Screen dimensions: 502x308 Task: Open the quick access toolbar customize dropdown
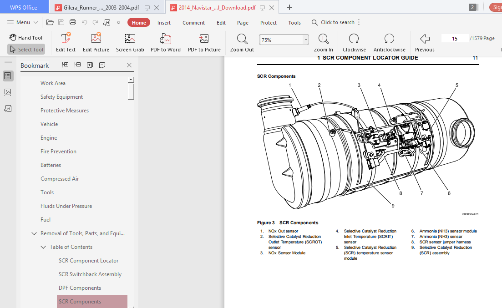[x=118, y=22]
